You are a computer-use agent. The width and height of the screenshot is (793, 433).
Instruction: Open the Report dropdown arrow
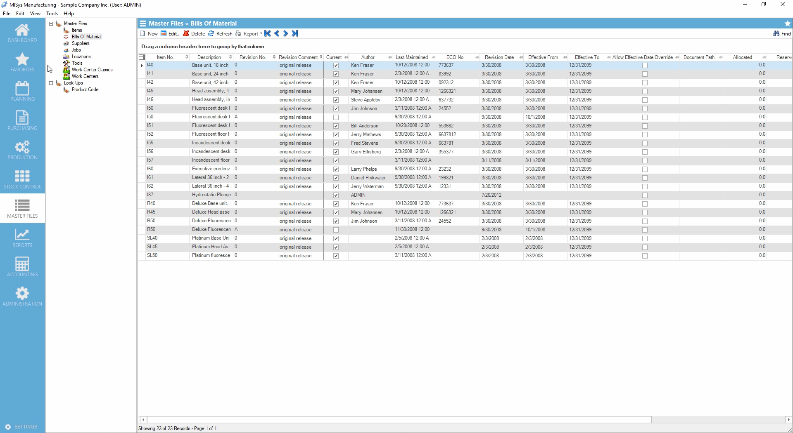[x=261, y=34]
